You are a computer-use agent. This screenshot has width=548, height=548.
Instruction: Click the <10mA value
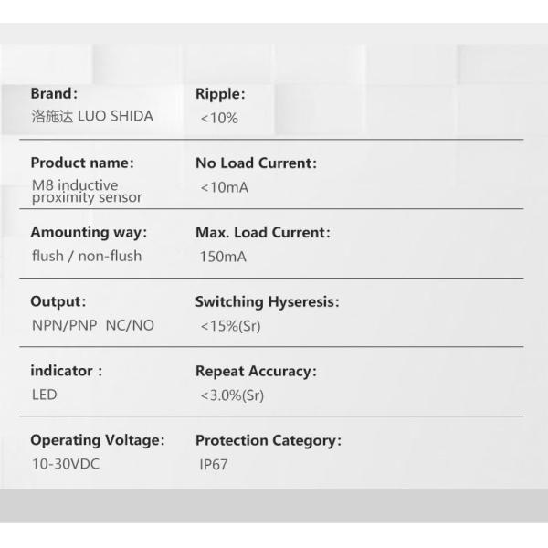224,187
